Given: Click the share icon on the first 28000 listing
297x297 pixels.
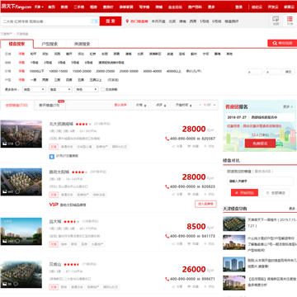Looking at the screenshot, I should 173,146.
